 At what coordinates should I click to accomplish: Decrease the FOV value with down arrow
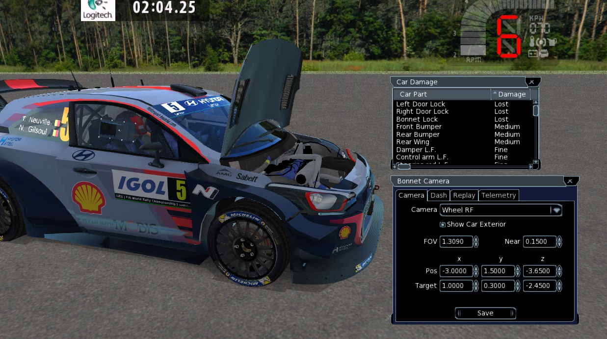476,244
